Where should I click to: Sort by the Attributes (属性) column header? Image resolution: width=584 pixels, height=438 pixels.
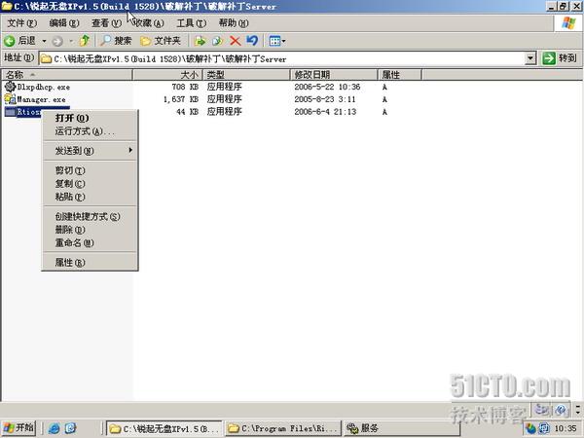click(x=400, y=75)
